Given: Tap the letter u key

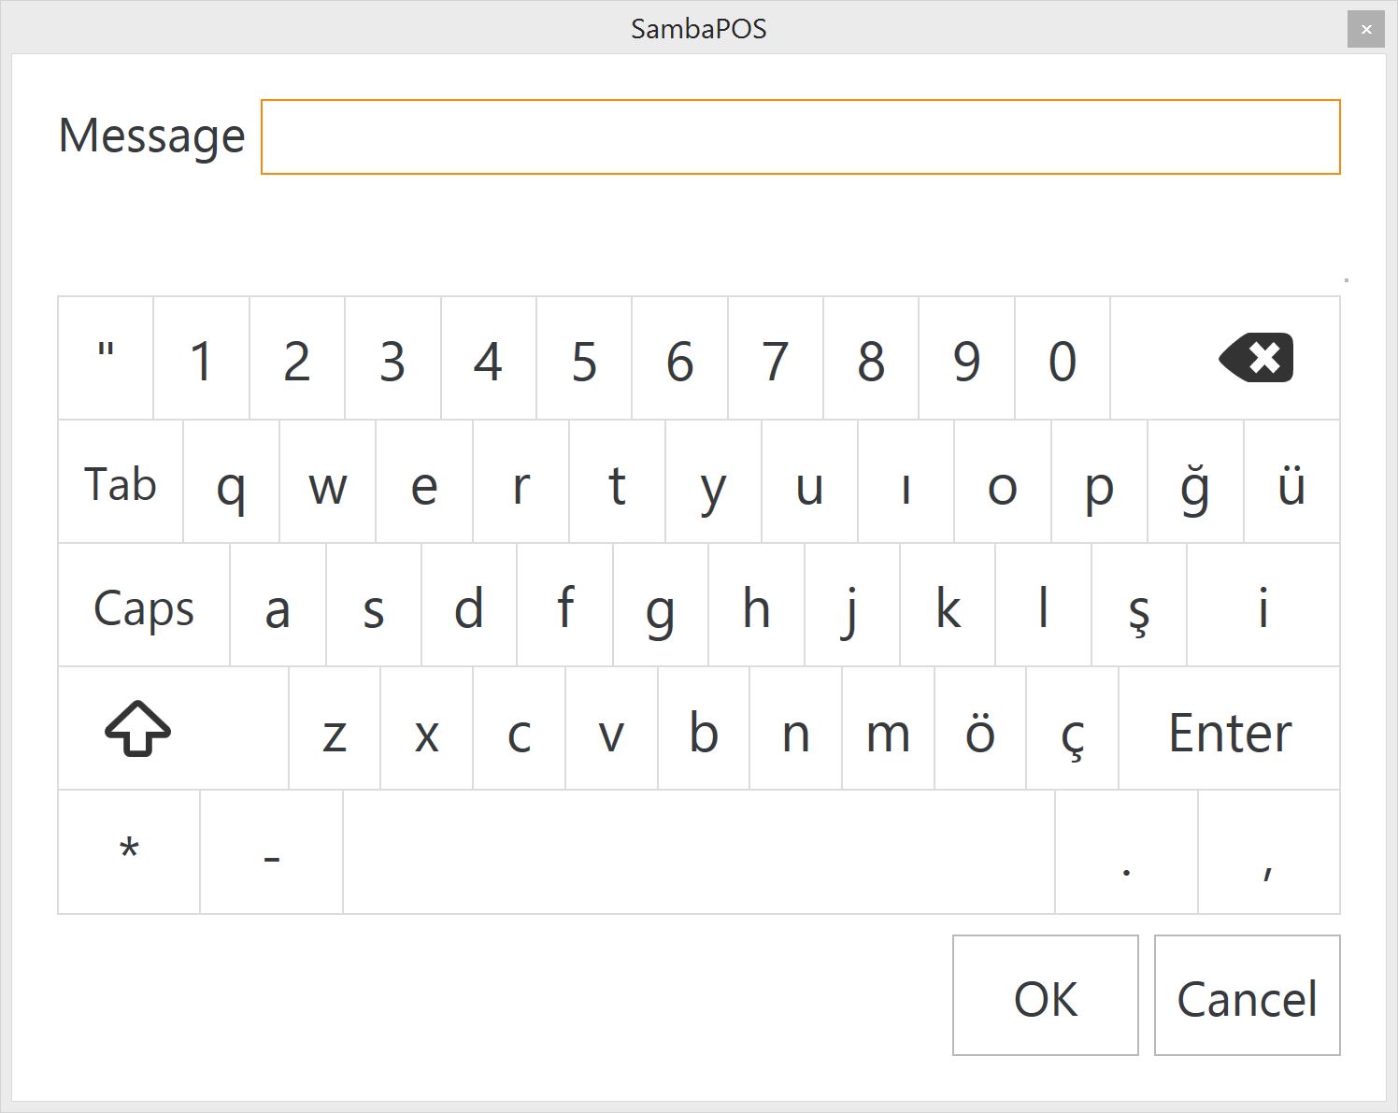Looking at the screenshot, I should coord(810,481).
